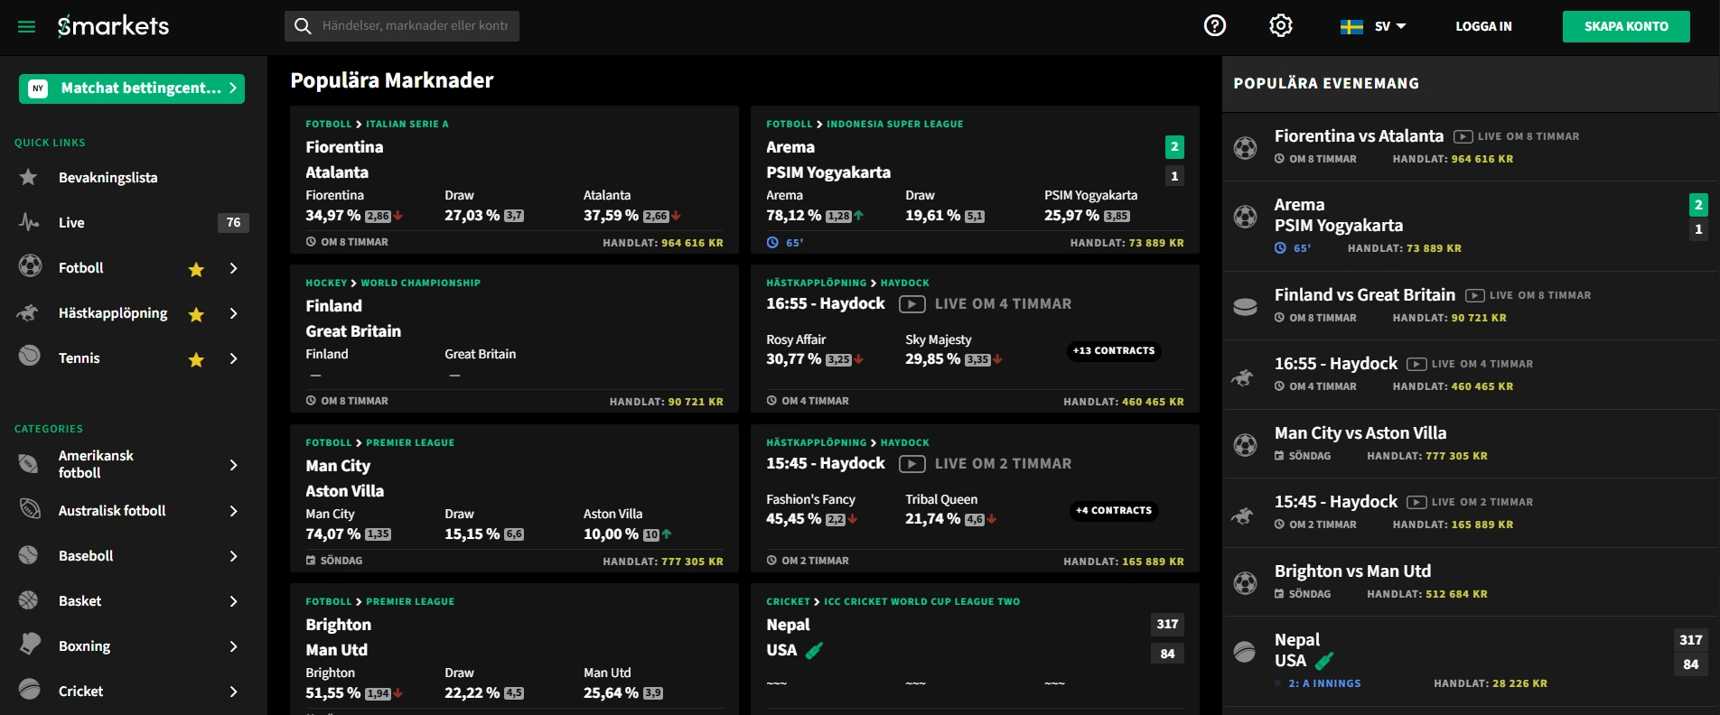The height and width of the screenshot is (715, 1720).
Task: Click soccer icon beside Brighton vs Man Utd event
Action: tap(1245, 583)
